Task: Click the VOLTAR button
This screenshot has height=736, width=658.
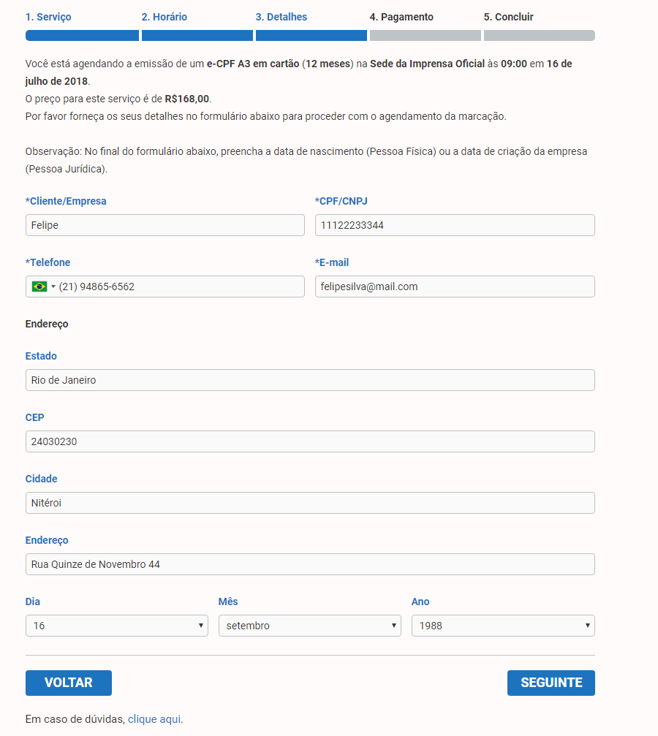Action: [x=69, y=683]
